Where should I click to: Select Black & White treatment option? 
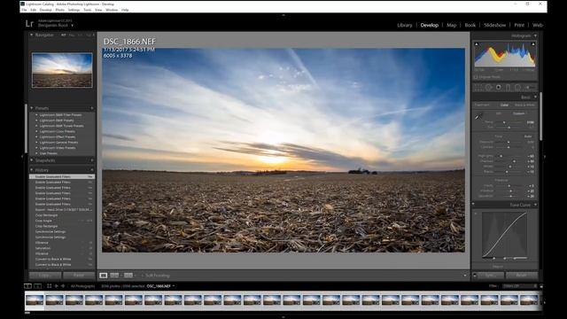pyautogui.click(x=524, y=105)
